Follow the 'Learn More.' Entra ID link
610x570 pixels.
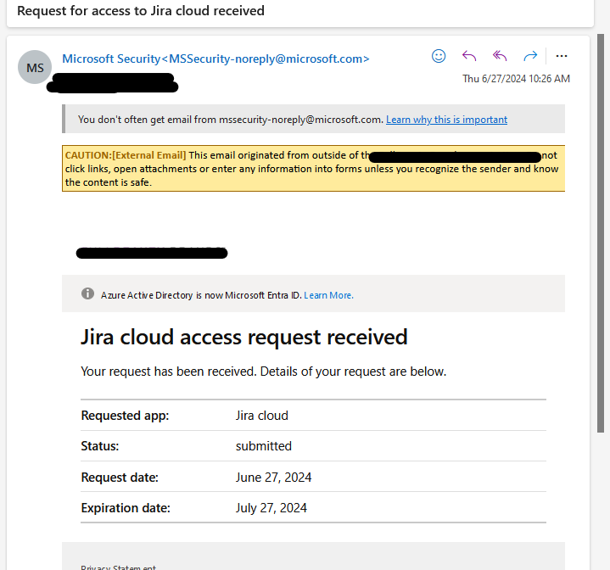[328, 295]
